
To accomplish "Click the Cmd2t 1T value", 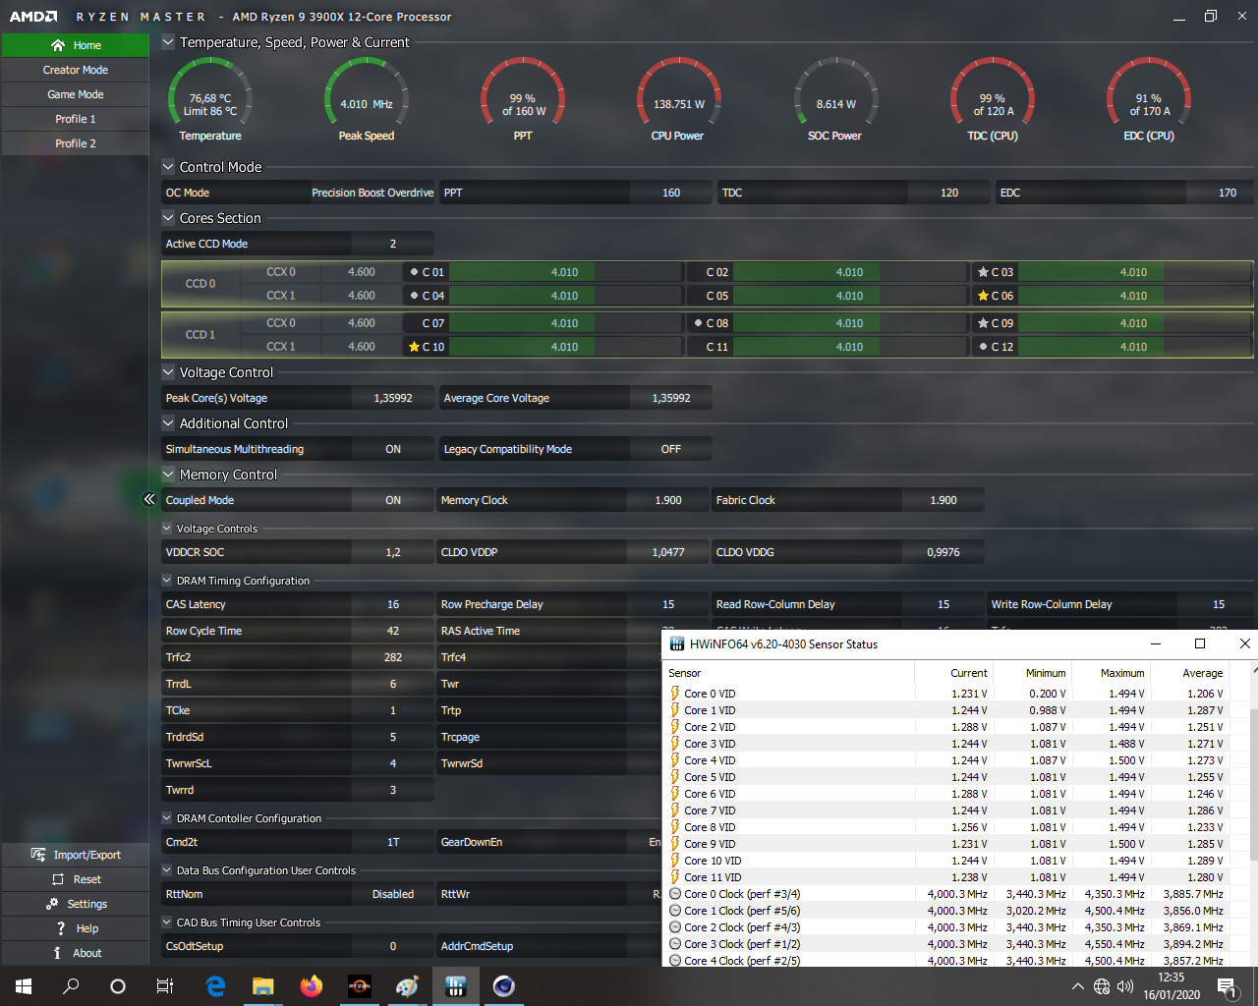I will (x=393, y=842).
